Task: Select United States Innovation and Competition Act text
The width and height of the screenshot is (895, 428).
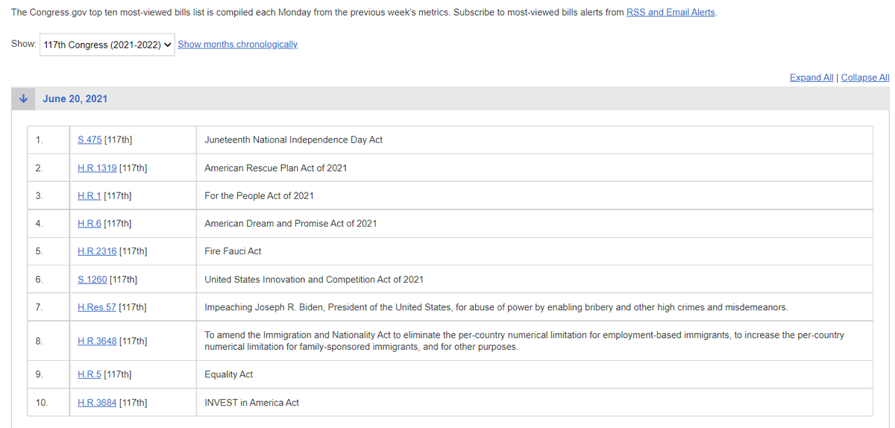Action: (x=314, y=280)
